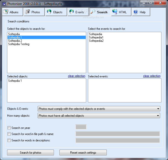Click Reset search settings button
168x160 pixels.
tap(83, 152)
